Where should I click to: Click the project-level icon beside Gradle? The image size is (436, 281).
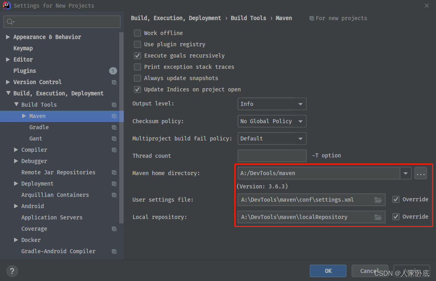point(114,127)
